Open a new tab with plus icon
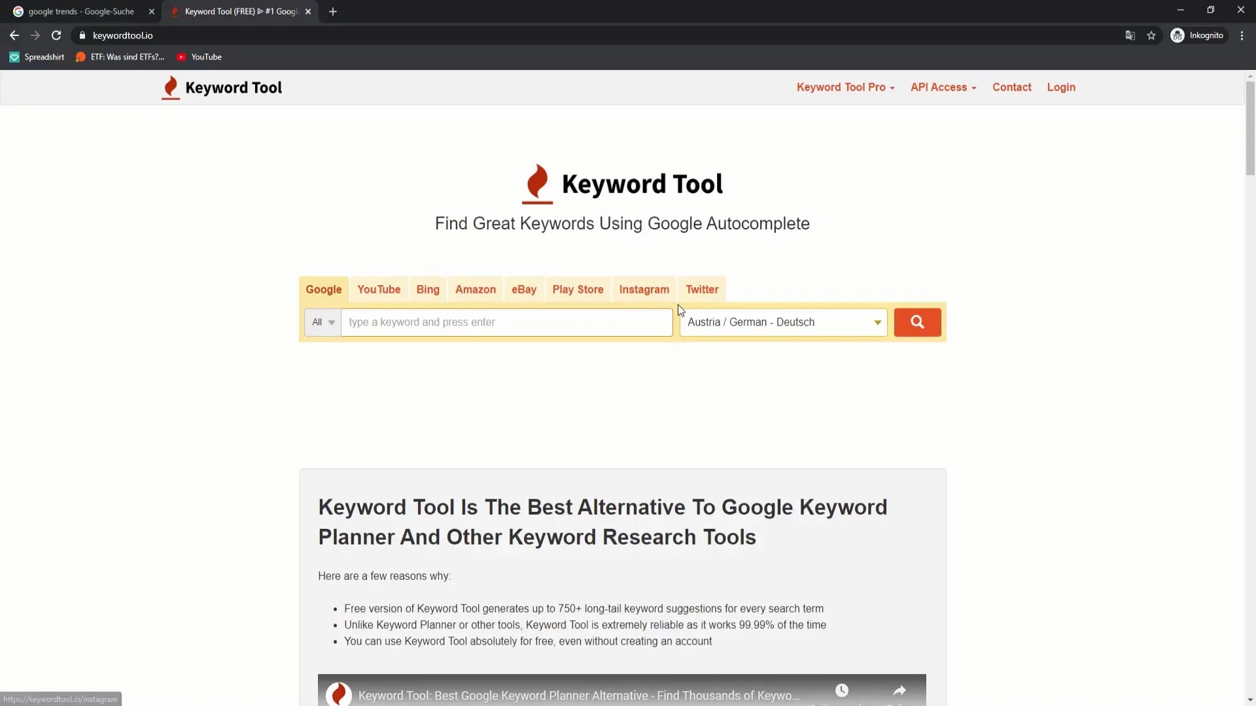Image resolution: width=1256 pixels, height=706 pixels. tap(333, 11)
